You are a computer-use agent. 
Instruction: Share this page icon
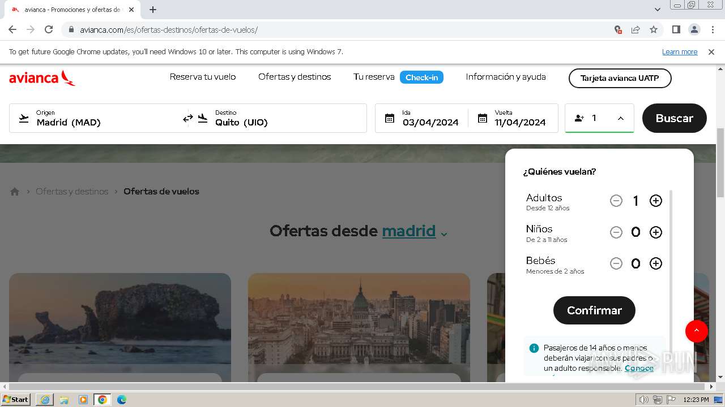pos(636,29)
